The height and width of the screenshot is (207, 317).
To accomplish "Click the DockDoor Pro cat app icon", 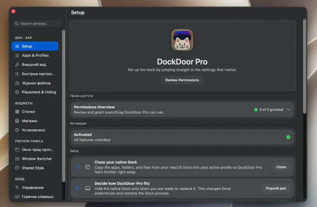I will click(x=182, y=40).
